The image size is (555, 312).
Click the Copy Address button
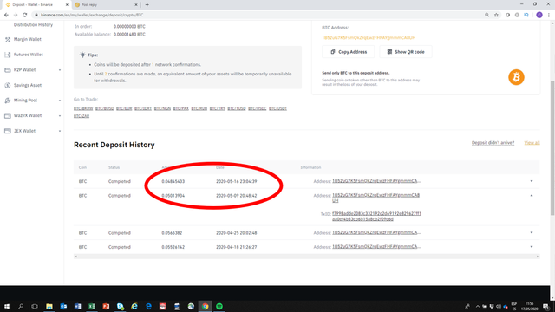click(348, 52)
